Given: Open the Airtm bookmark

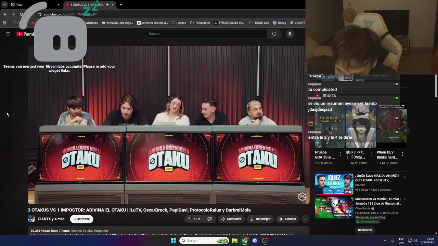Looking at the screenshot, I should click(153, 23).
